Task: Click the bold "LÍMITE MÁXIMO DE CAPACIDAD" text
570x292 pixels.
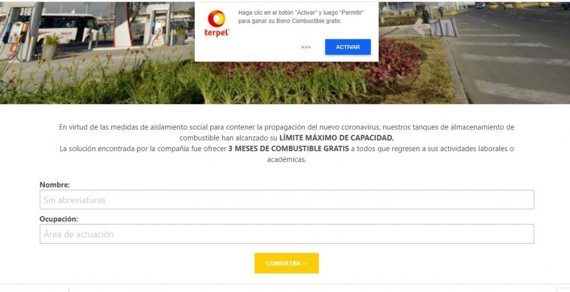Action: point(337,138)
